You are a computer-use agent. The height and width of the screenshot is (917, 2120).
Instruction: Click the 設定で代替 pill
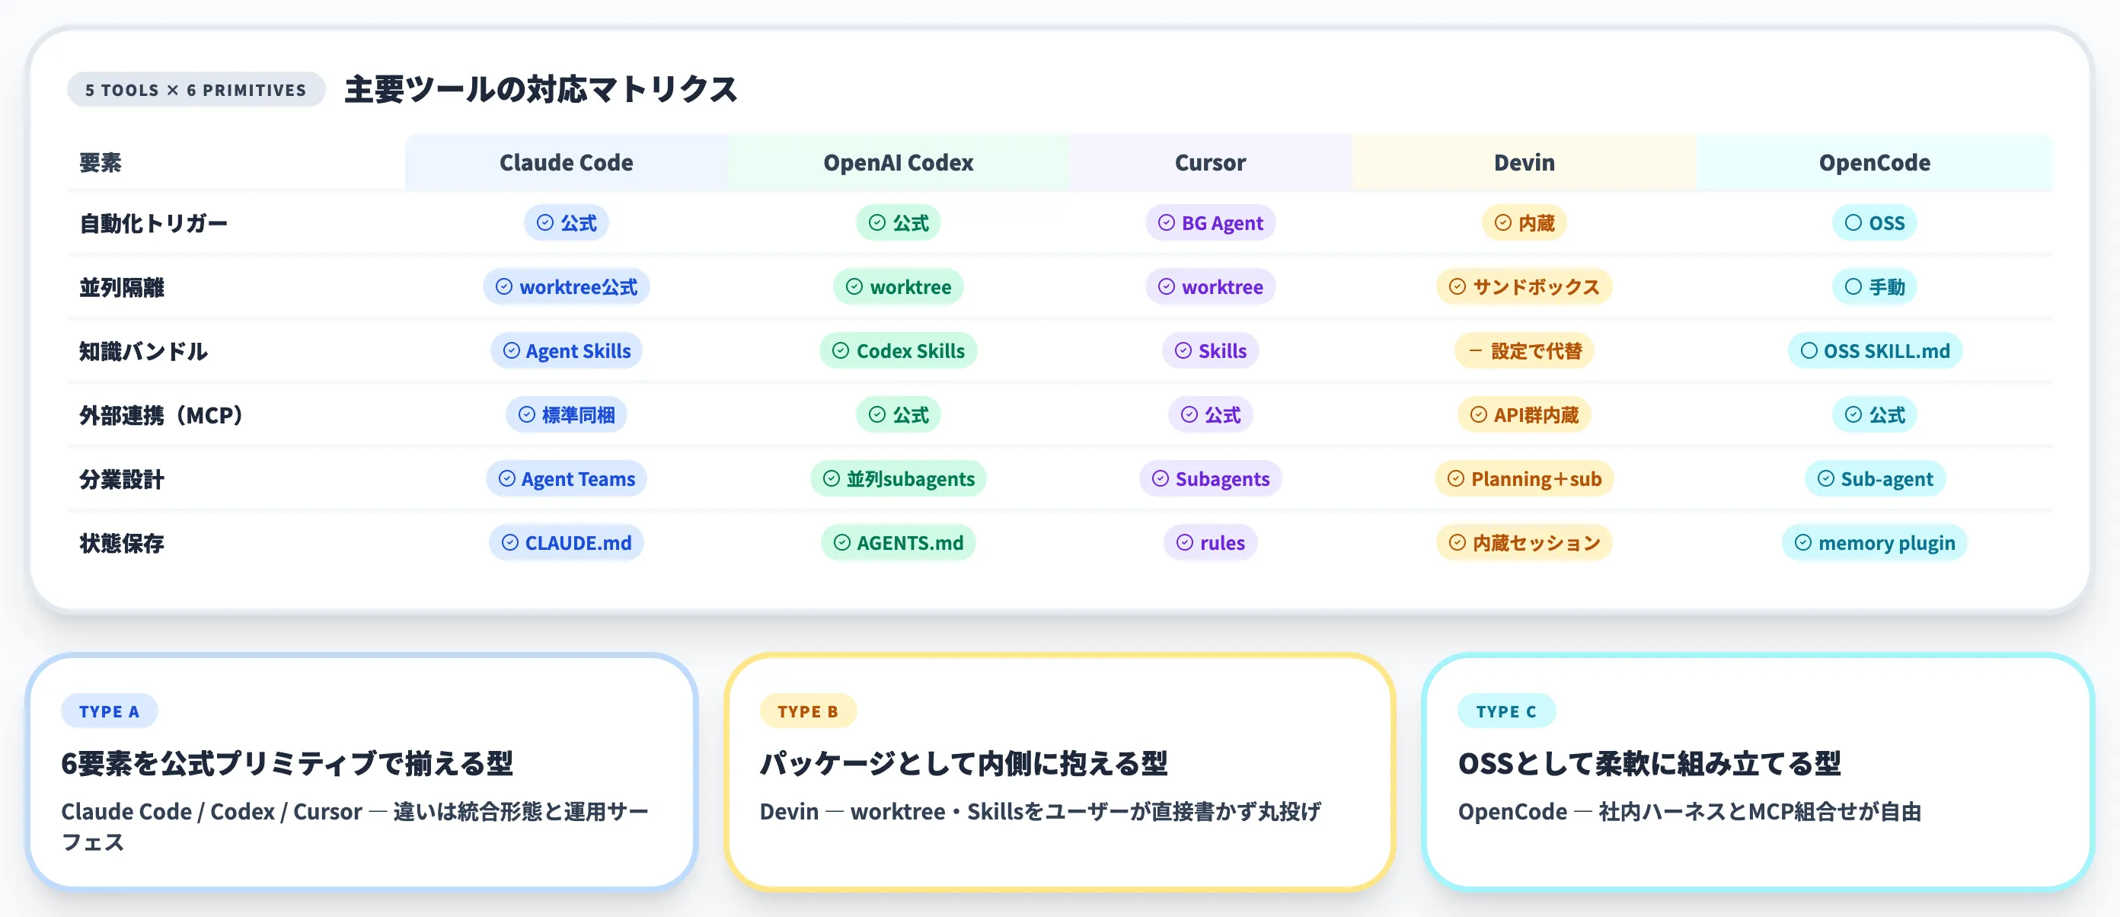pyautogui.click(x=1525, y=351)
